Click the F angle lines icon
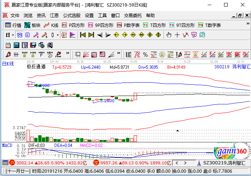251x176 pixels. [x=212, y=55]
